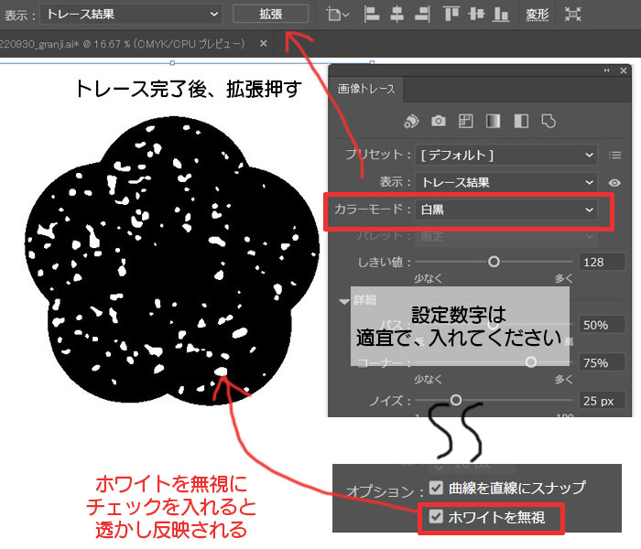641x549 pixels.
Task: Open the プリセット dropdown
Action: (x=506, y=155)
